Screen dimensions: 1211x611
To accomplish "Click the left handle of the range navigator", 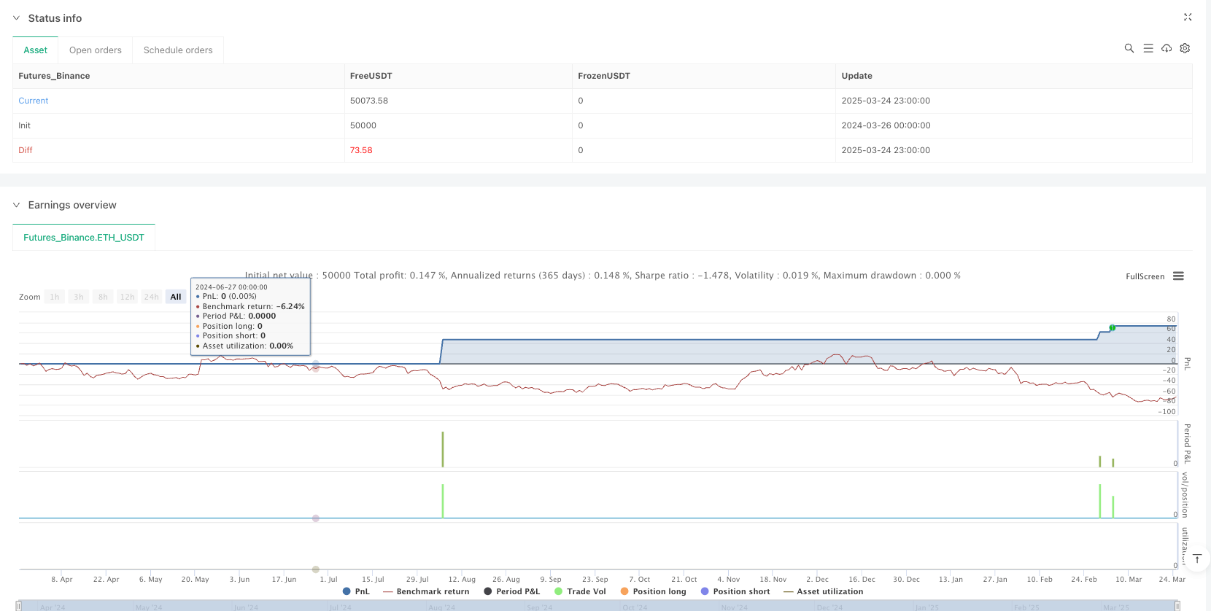I will pos(19,606).
